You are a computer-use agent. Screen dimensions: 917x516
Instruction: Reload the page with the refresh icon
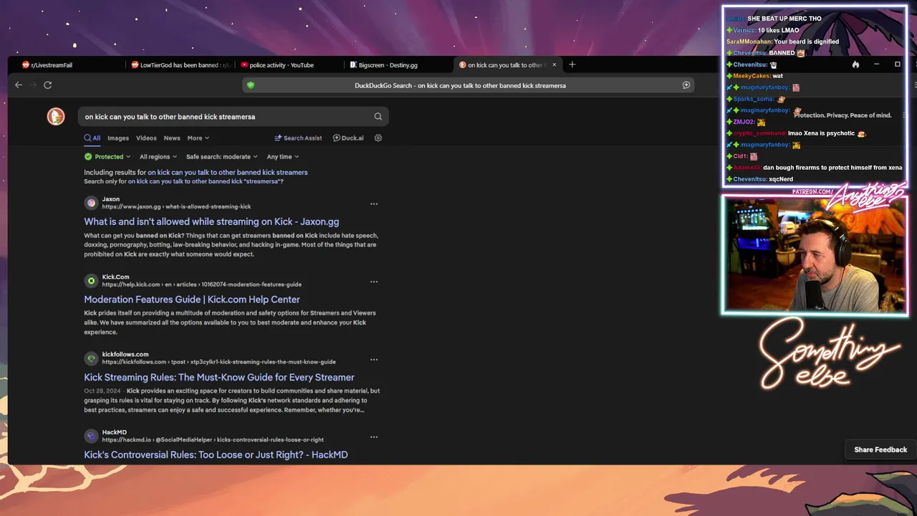coord(47,85)
